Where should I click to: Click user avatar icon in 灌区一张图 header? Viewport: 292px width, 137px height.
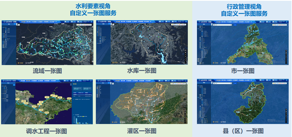pyautogui.click(x=186, y=81)
